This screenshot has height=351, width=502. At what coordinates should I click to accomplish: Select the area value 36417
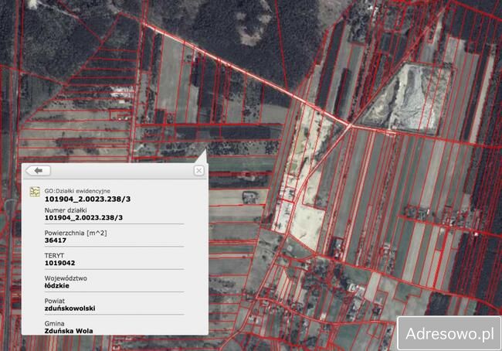point(56,240)
